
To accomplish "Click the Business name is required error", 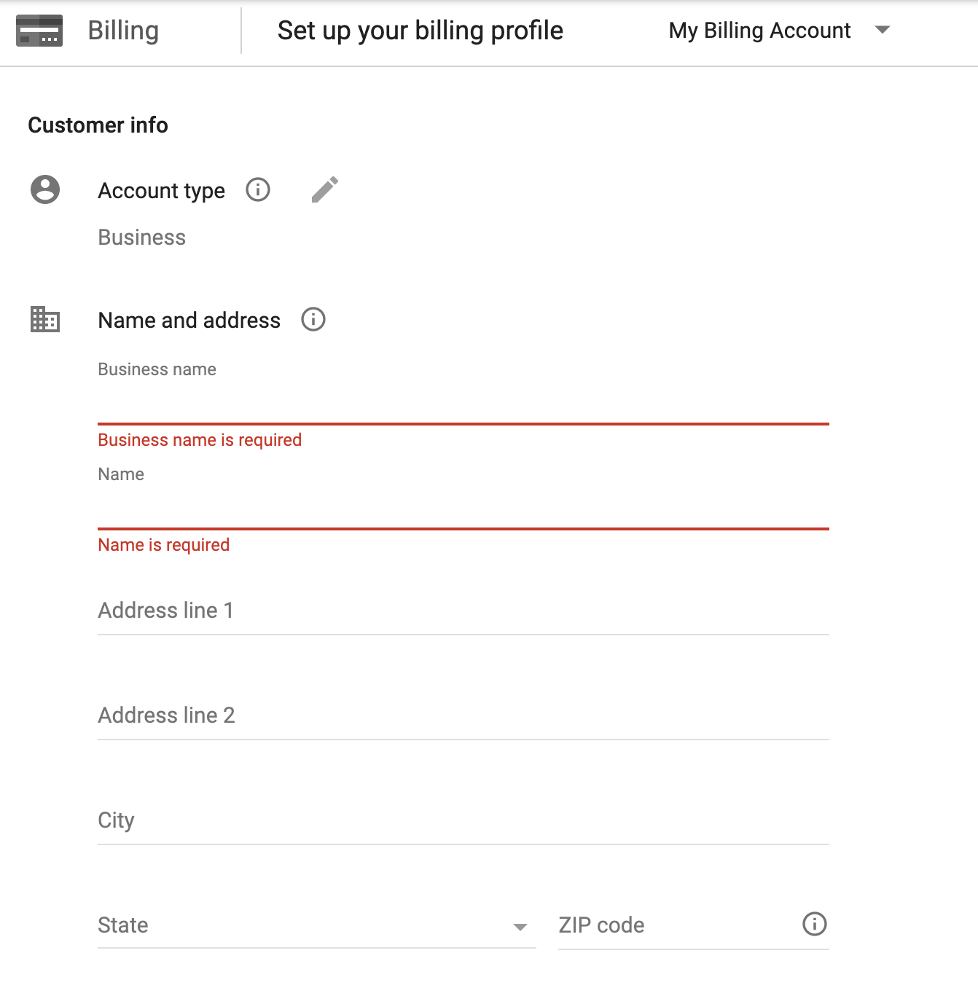I will pos(200,440).
